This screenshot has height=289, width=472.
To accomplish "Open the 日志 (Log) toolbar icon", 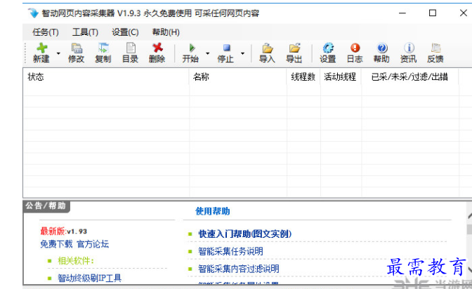I will click(x=355, y=53).
